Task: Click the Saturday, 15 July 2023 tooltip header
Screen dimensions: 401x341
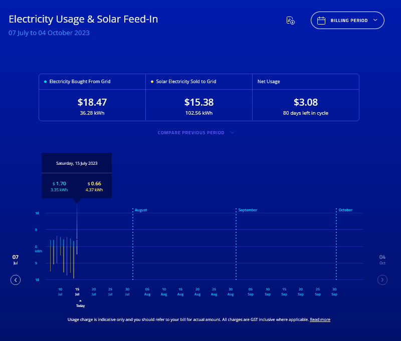Action: pyautogui.click(x=77, y=163)
